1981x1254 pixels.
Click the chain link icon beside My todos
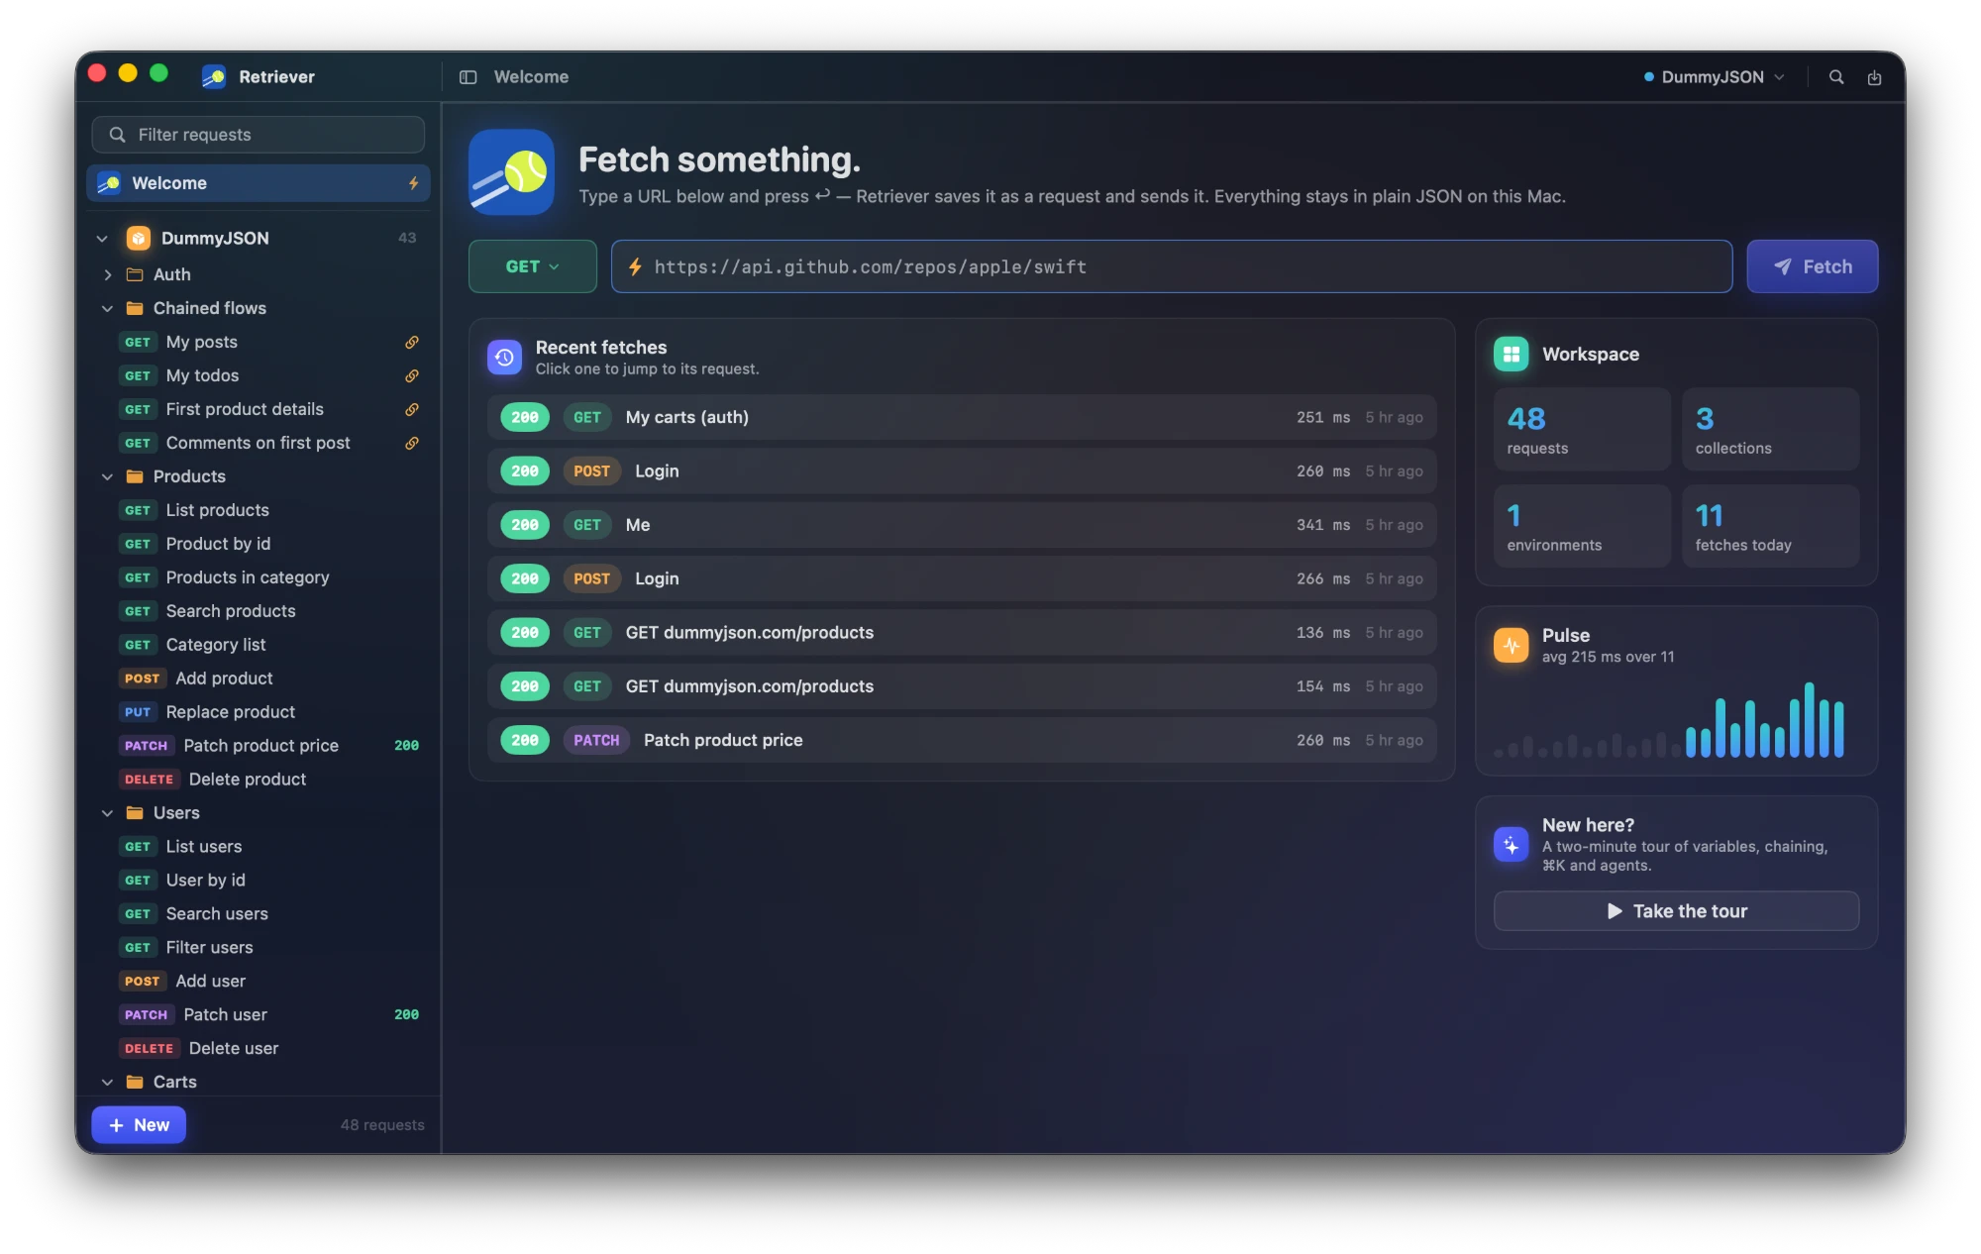point(412,375)
